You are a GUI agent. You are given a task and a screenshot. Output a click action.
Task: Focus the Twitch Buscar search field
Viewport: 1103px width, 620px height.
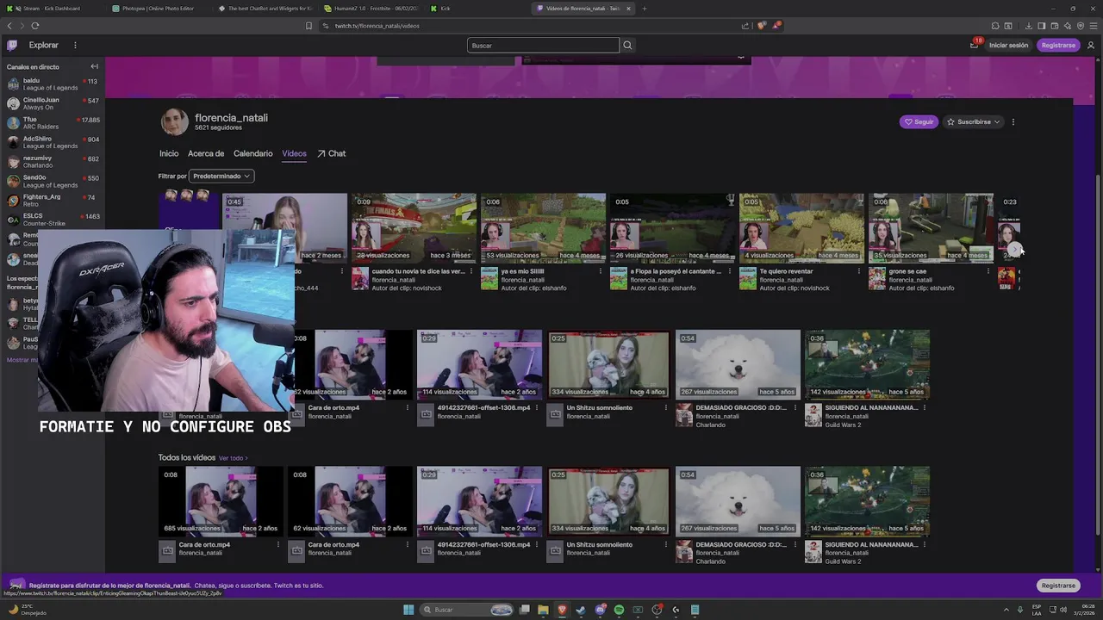click(543, 45)
